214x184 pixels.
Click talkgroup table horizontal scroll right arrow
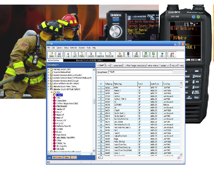pos(178,157)
